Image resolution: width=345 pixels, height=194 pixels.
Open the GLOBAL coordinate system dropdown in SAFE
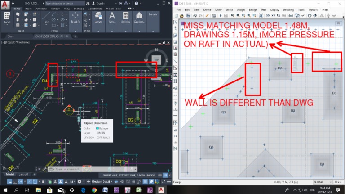pyautogui.click(x=323, y=182)
